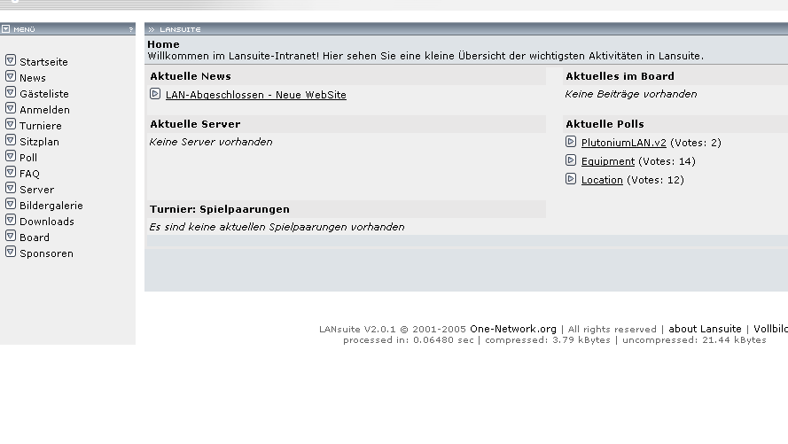This screenshot has width=788, height=444.
Task: Go to Anmelden in the menu
Action: [x=44, y=110]
